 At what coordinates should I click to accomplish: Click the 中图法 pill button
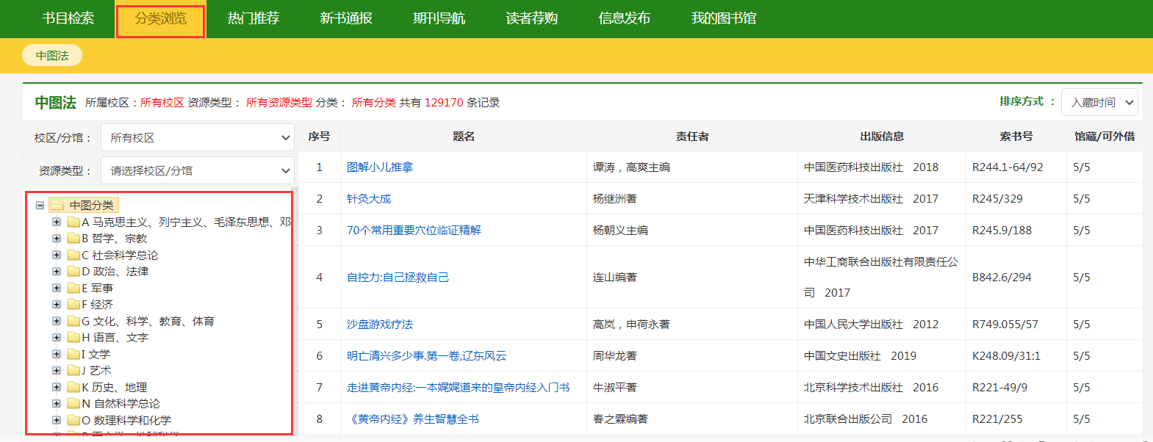[52, 56]
